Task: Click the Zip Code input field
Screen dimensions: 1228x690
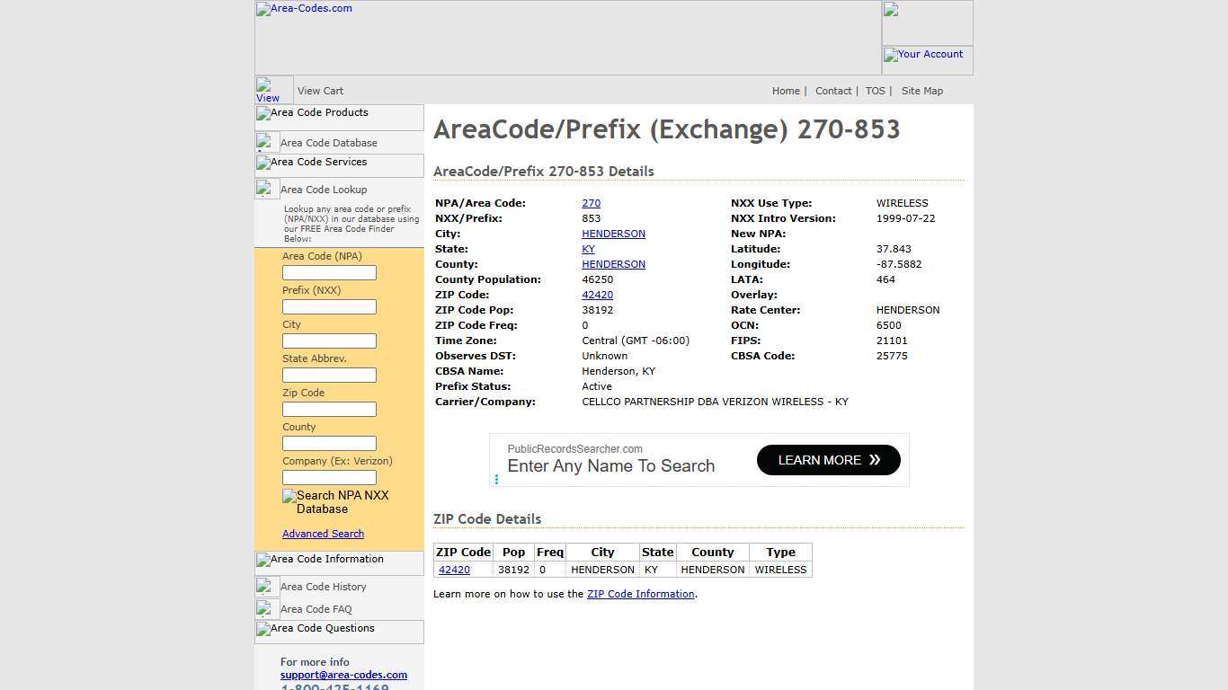Action: click(329, 409)
